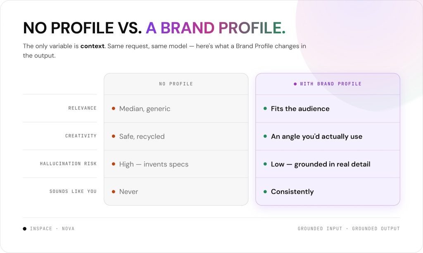Click the gradient A BRAND PROFILE heading
Viewport: 423px width, 253px height.
click(x=216, y=28)
